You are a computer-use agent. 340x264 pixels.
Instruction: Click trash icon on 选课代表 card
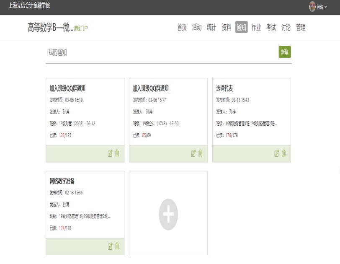click(x=284, y=153)
